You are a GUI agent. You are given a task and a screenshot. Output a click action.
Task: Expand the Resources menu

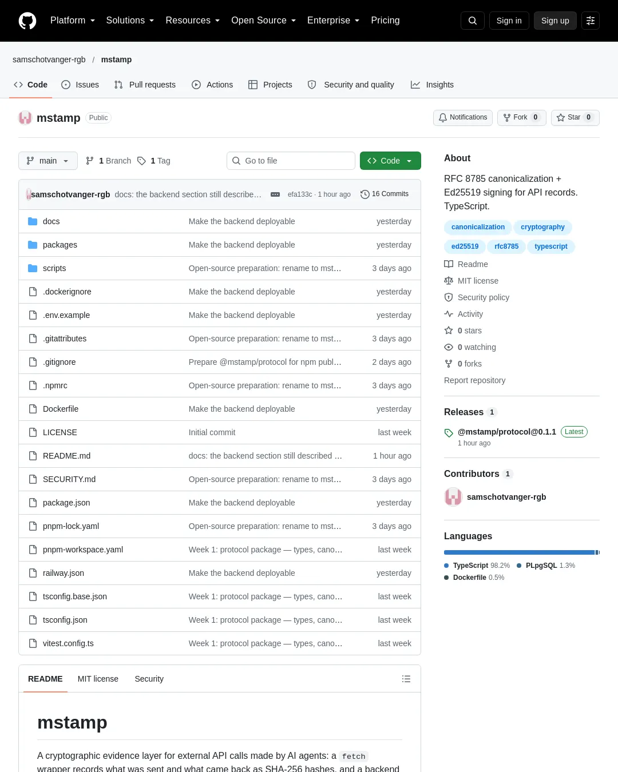pyautogui.click(x=192, y=21)
